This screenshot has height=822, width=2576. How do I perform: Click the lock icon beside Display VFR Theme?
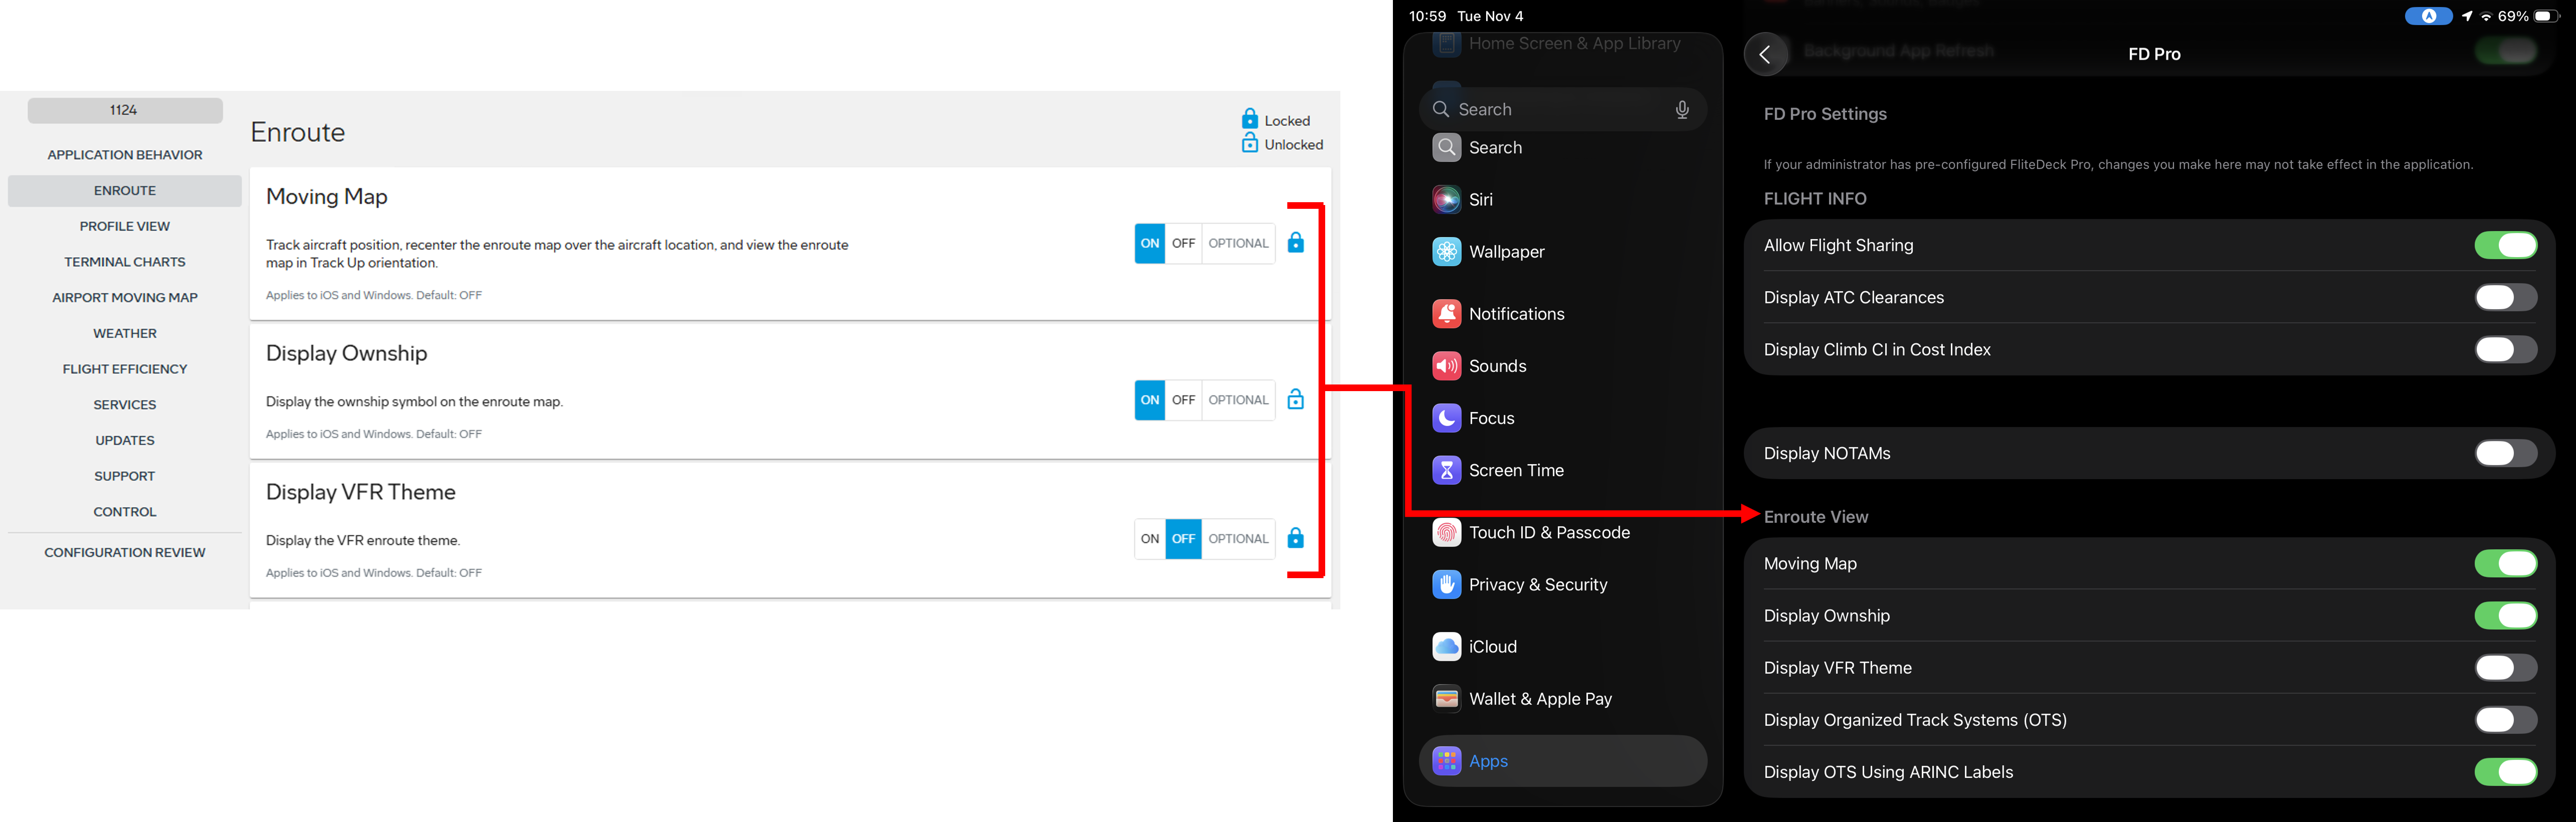click(x=1295, y=538)
